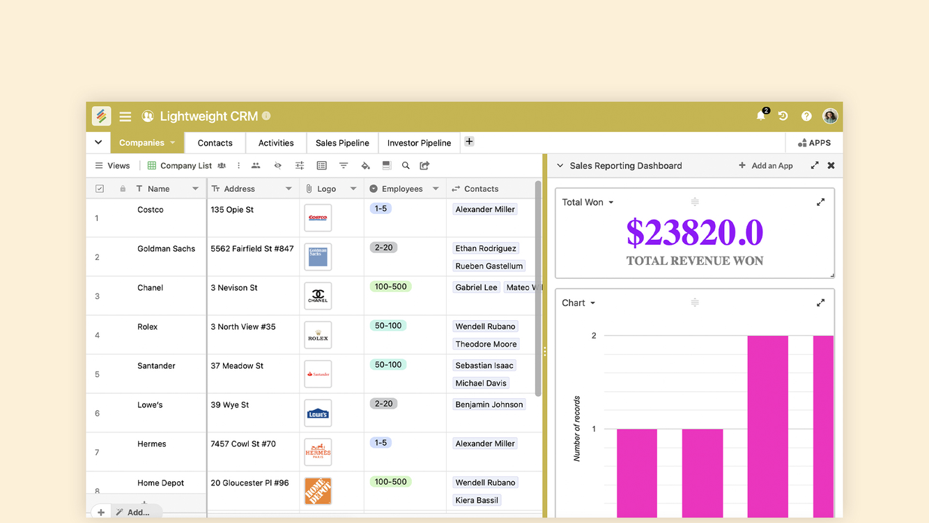This screenshot has width=929, height=523.
Task: Toggle the select-all rows checkbox
Action: [x=100, y=189]
